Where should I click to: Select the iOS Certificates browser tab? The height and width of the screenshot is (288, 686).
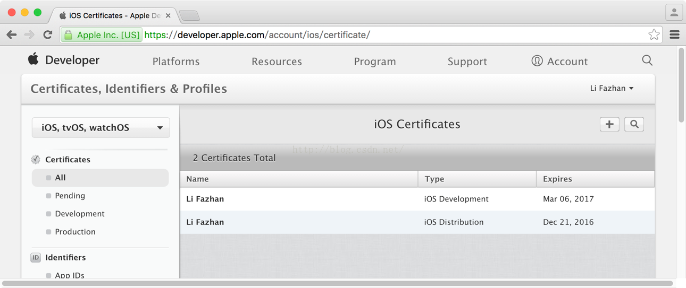(113, 16)
